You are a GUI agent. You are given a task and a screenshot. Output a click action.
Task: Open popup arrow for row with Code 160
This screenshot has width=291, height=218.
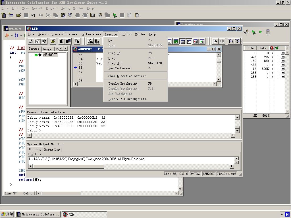[x=283, y=61]
